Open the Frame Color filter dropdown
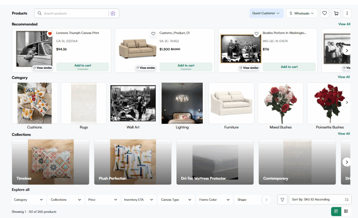The width and height of the screenshot is (358, 218). pos(214,200)
